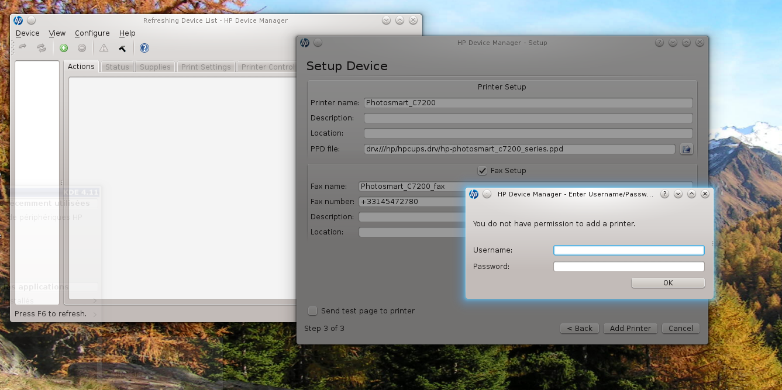The height and width of the screenshot is (390, 782).
Task: Click the help question mark in password dialog title bar
Action: pyautogui.click(x=664, y=194)
